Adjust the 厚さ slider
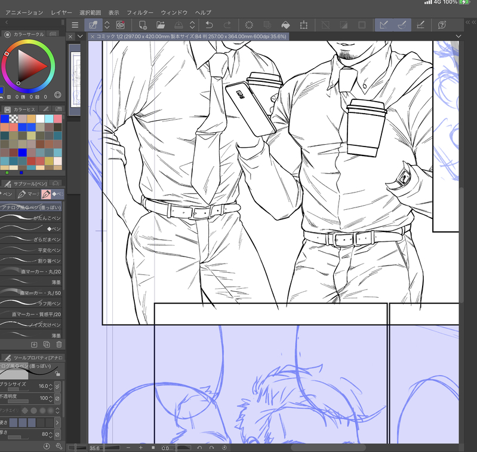The image size is (477, 452). pyautogui.click(x=19, y=437)
